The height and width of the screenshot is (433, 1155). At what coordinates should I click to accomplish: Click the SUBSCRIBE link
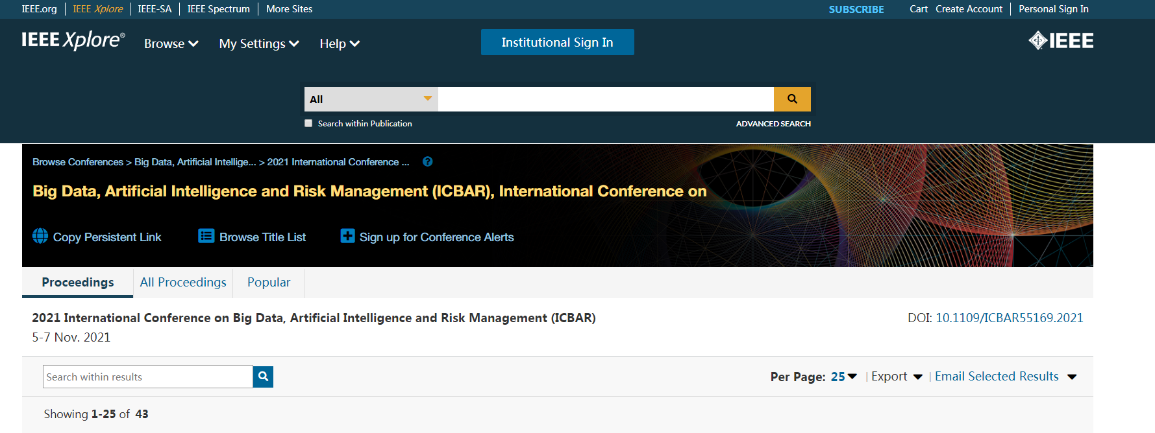click(x=856, y=9)
